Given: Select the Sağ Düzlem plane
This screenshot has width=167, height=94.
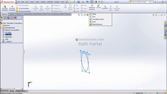Looking at the screenshot, I should (x=8, y=37).
